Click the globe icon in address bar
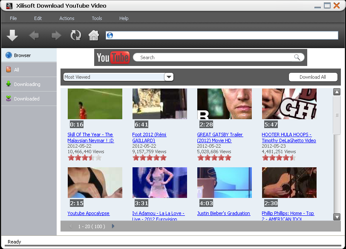The height and width of the screenshot is (249, 346). [110, 35]
